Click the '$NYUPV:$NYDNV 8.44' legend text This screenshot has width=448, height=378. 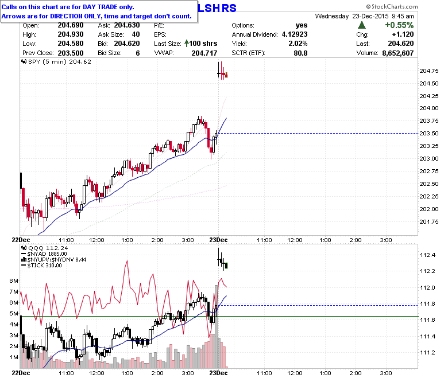pyautogui.click(x=57, y=260)
